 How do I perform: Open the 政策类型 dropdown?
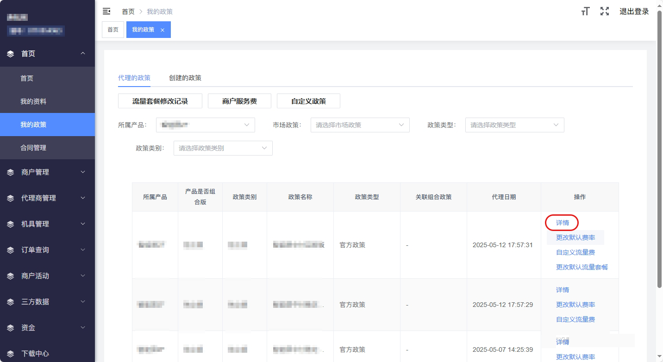[x=514, y=125]
